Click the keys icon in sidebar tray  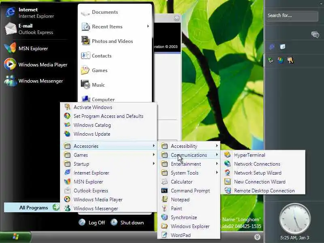pos(290,60)
